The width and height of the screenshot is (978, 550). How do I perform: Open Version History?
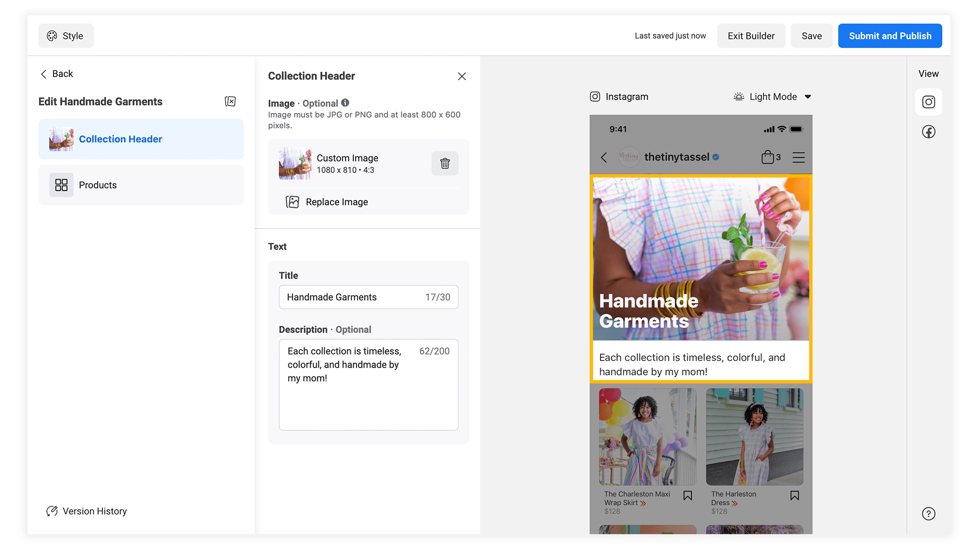click(x=86, y=511)
